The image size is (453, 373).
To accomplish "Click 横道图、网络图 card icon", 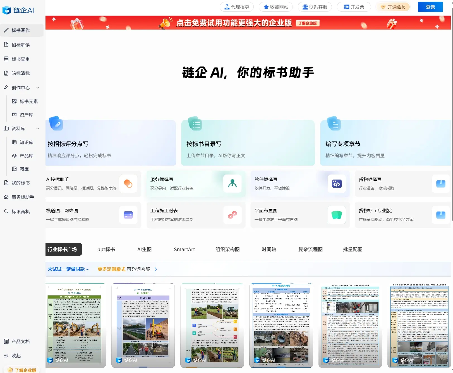I will coord(128,215).
